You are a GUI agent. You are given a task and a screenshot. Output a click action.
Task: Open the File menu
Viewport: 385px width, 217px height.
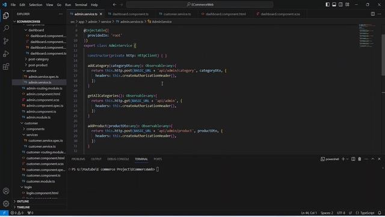tap(13, 5)
